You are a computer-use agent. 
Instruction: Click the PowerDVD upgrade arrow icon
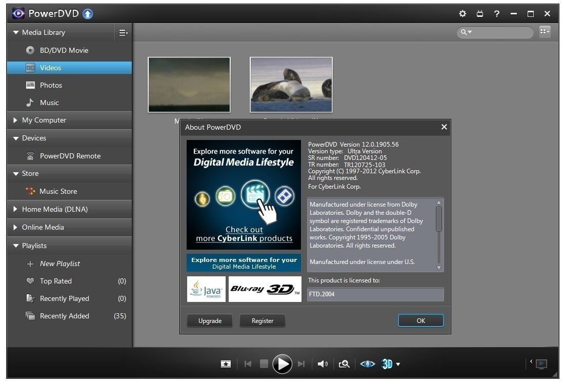tap(88, 14)
